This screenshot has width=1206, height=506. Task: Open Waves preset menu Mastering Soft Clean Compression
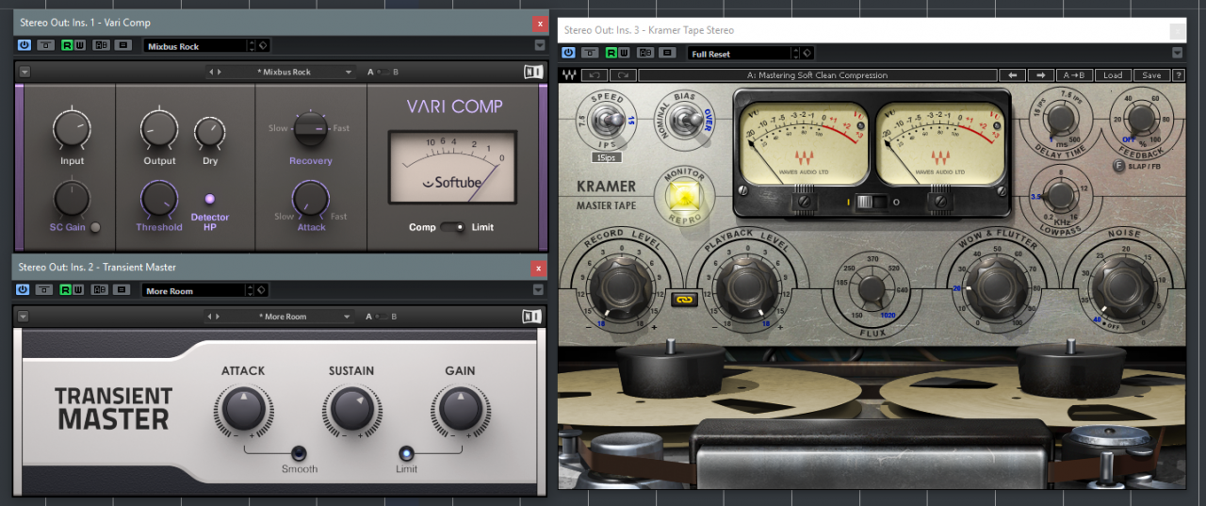click(x=817, y=75)
